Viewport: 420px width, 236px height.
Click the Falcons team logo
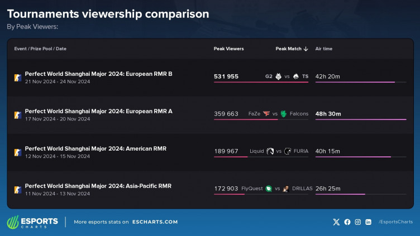[x=283, y=114]
